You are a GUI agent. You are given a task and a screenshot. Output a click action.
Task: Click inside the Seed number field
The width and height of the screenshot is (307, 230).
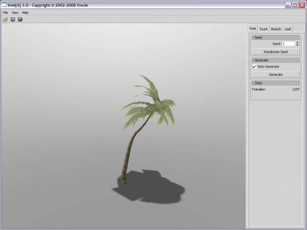pyautogui.click(x=288, y=44)
